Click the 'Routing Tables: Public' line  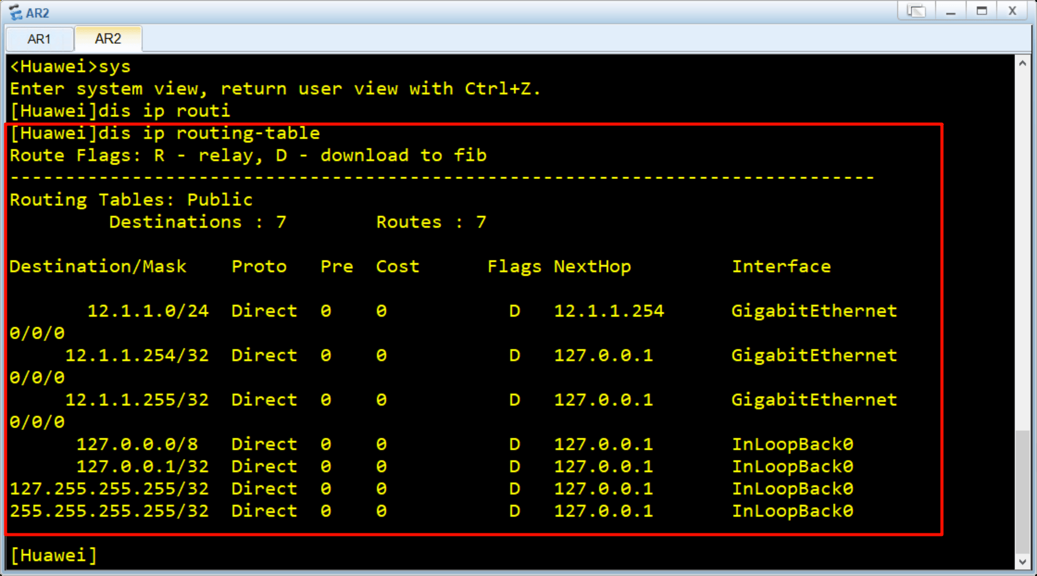(x=131, y=200)
